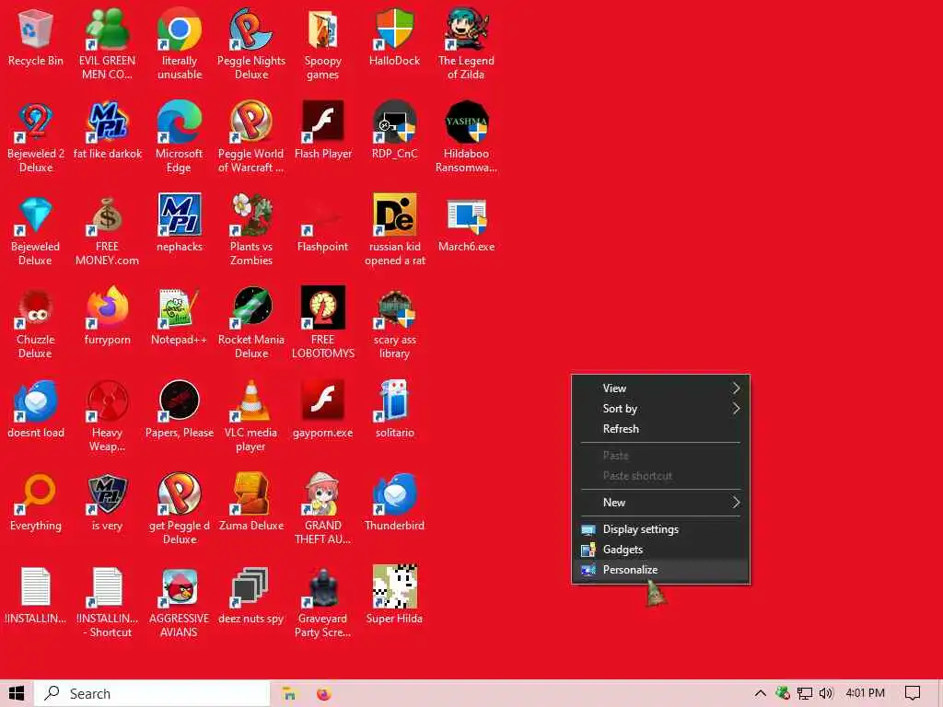Select the Heavy Weap... desktop icon
This screenshot has height=707, width=943.
107,400
